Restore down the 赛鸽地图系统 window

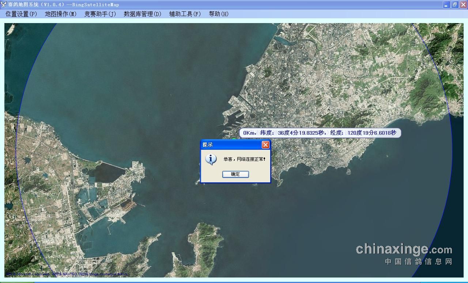(x=455, y=4)
